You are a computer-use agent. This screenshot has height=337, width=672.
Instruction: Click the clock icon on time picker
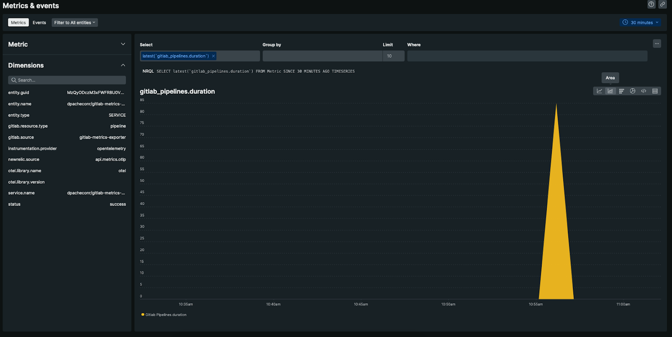coord(625,22)
